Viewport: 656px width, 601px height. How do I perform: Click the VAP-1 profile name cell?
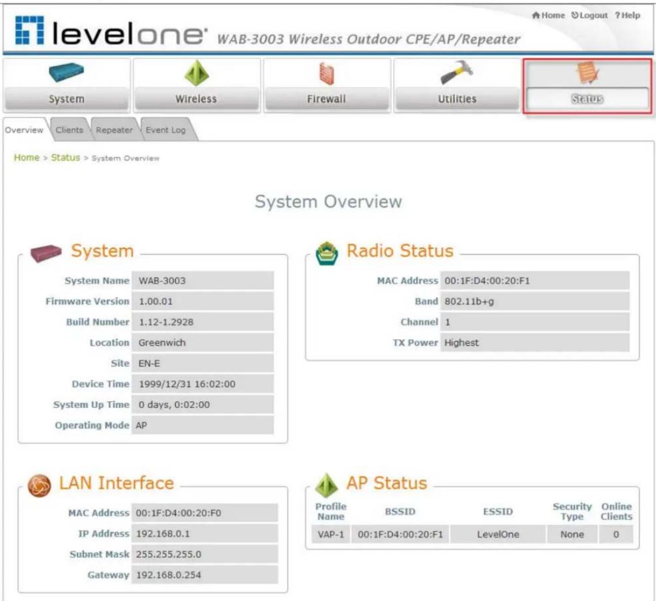click(x=330, y=534)
